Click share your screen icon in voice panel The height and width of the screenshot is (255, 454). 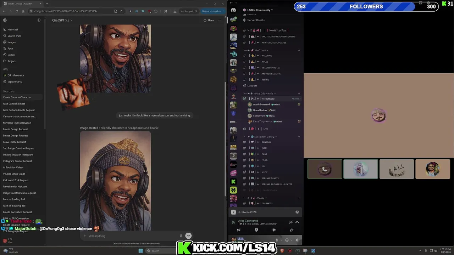[256, 230]
